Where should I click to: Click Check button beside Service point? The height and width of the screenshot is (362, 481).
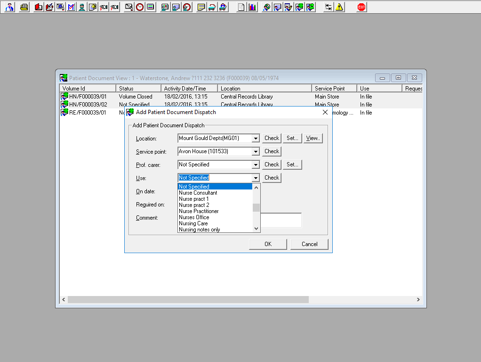pyautogui.click(x=272, y=151)
